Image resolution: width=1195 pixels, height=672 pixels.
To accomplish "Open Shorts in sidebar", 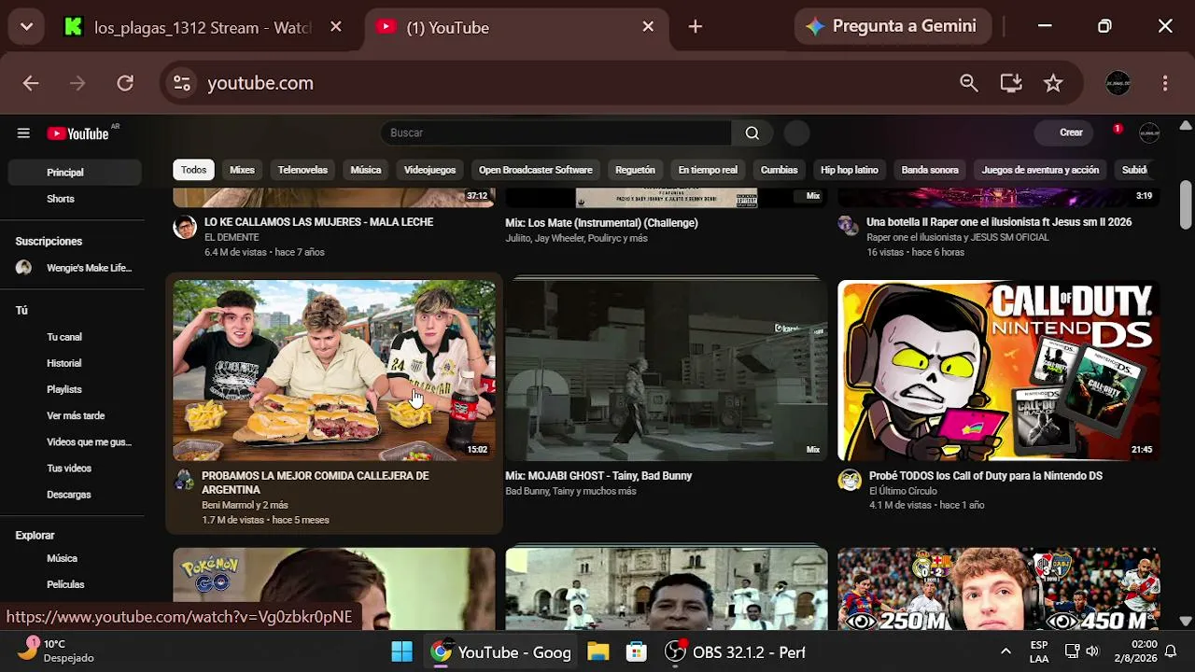I will point(75,199).
